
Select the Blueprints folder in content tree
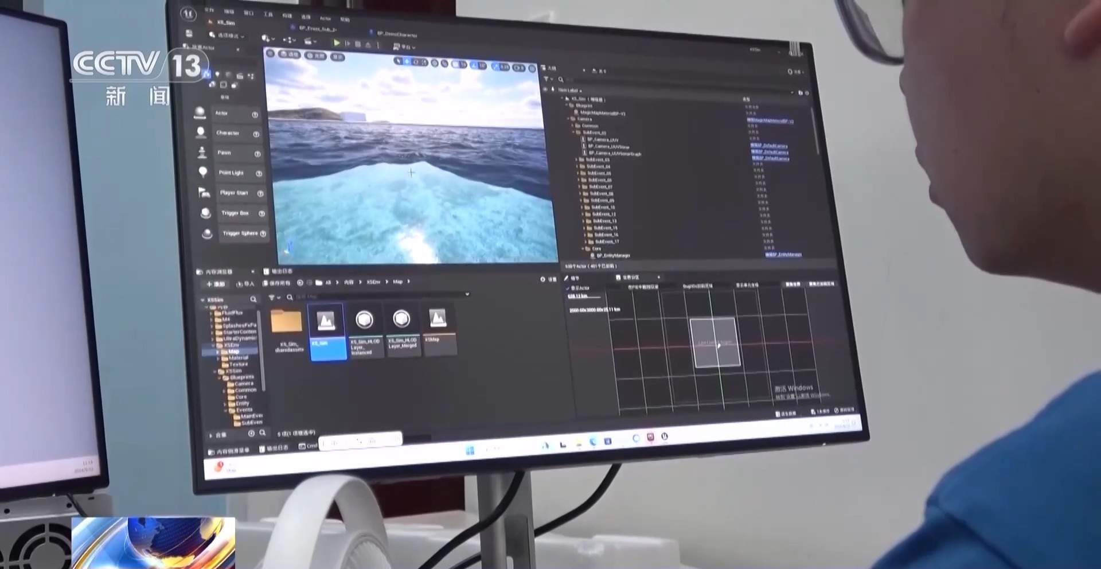[x=238, y=377]
